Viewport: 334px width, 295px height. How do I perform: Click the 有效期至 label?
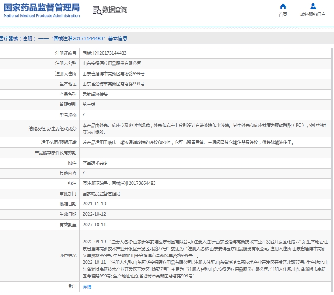coord(68,225)
